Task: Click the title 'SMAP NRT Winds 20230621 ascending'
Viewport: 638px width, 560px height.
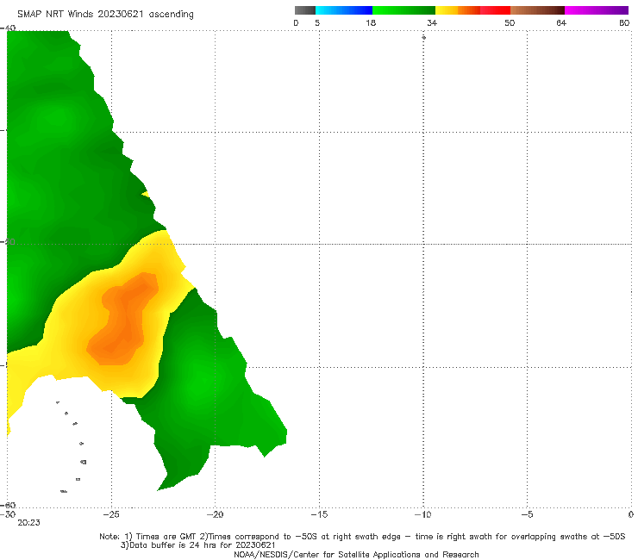Action: pyautogui.click(x=105, y=15)
